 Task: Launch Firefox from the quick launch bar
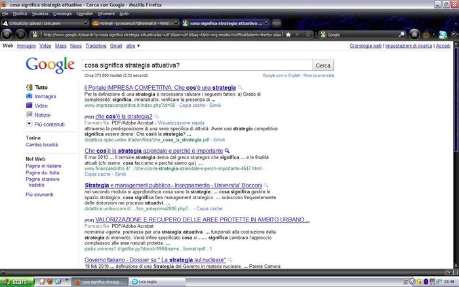pos(50,282)
